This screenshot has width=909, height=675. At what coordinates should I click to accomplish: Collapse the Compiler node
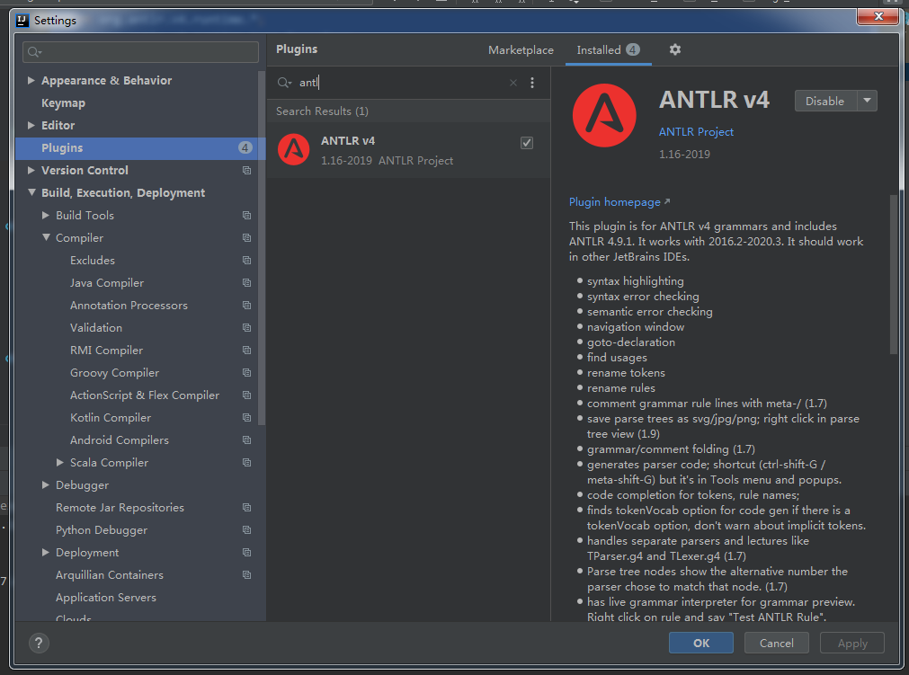[46, 237]
